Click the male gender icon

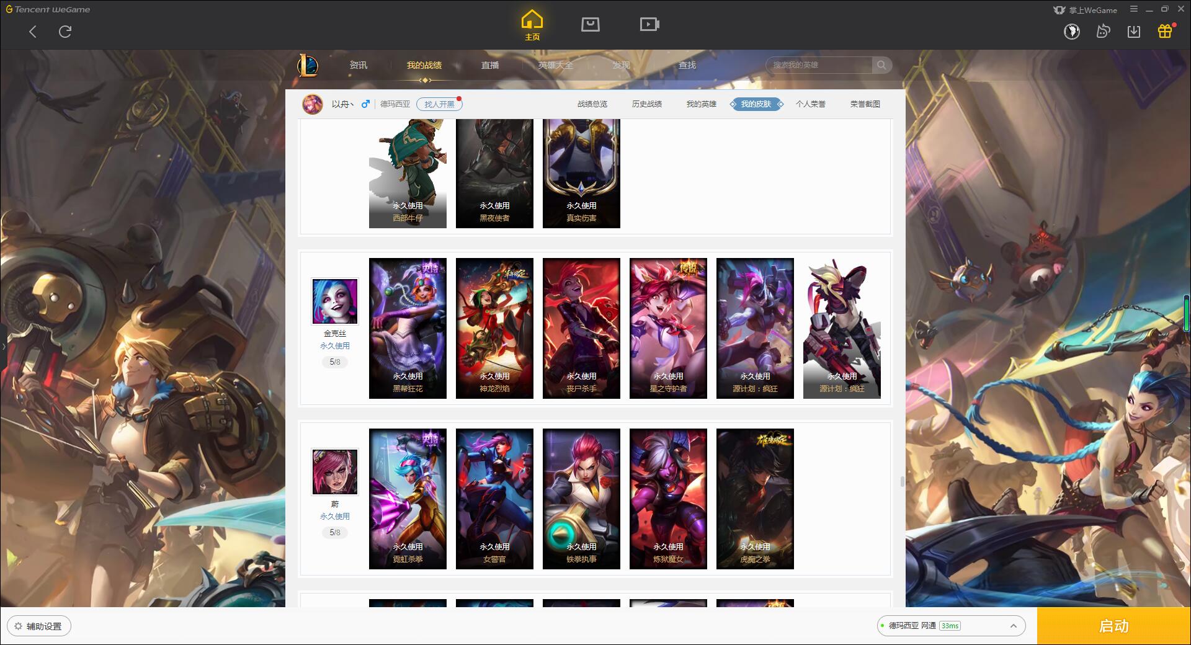(x=365, y=104)
